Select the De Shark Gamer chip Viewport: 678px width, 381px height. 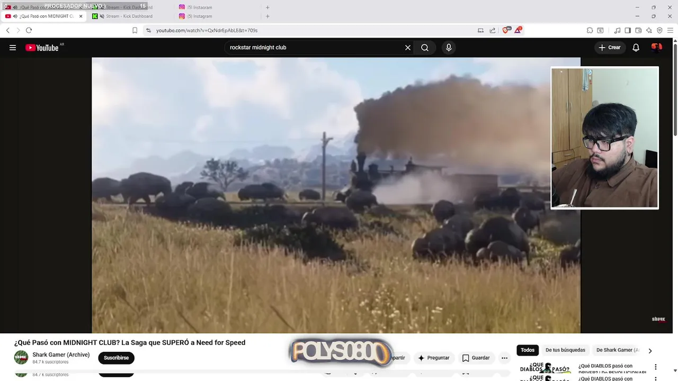point(618,350)
